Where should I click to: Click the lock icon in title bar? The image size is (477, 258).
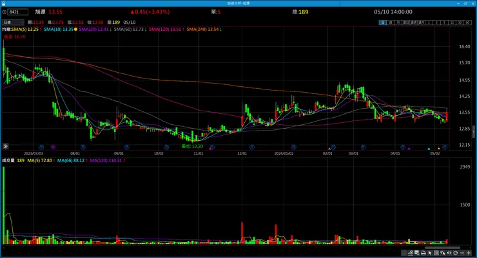(x=3, y=3)
